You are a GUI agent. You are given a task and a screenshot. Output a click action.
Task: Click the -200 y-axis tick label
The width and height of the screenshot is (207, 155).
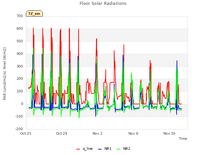click(19, 129)
